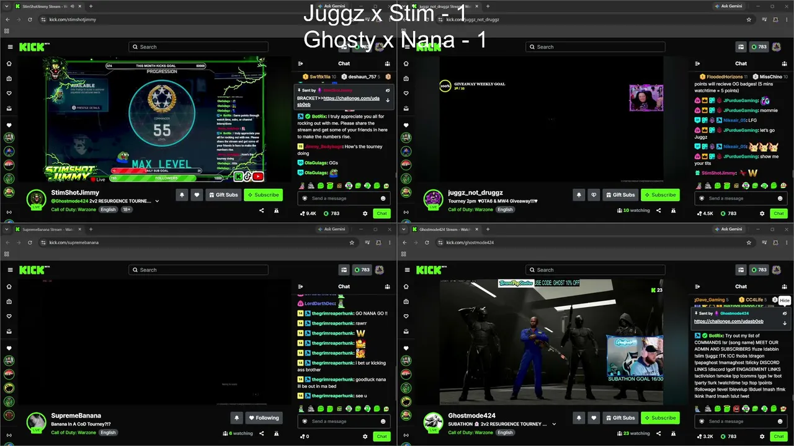
Task: Toggle theatre mode in the juggz_not_druggz window
Action: coord(741,47)
